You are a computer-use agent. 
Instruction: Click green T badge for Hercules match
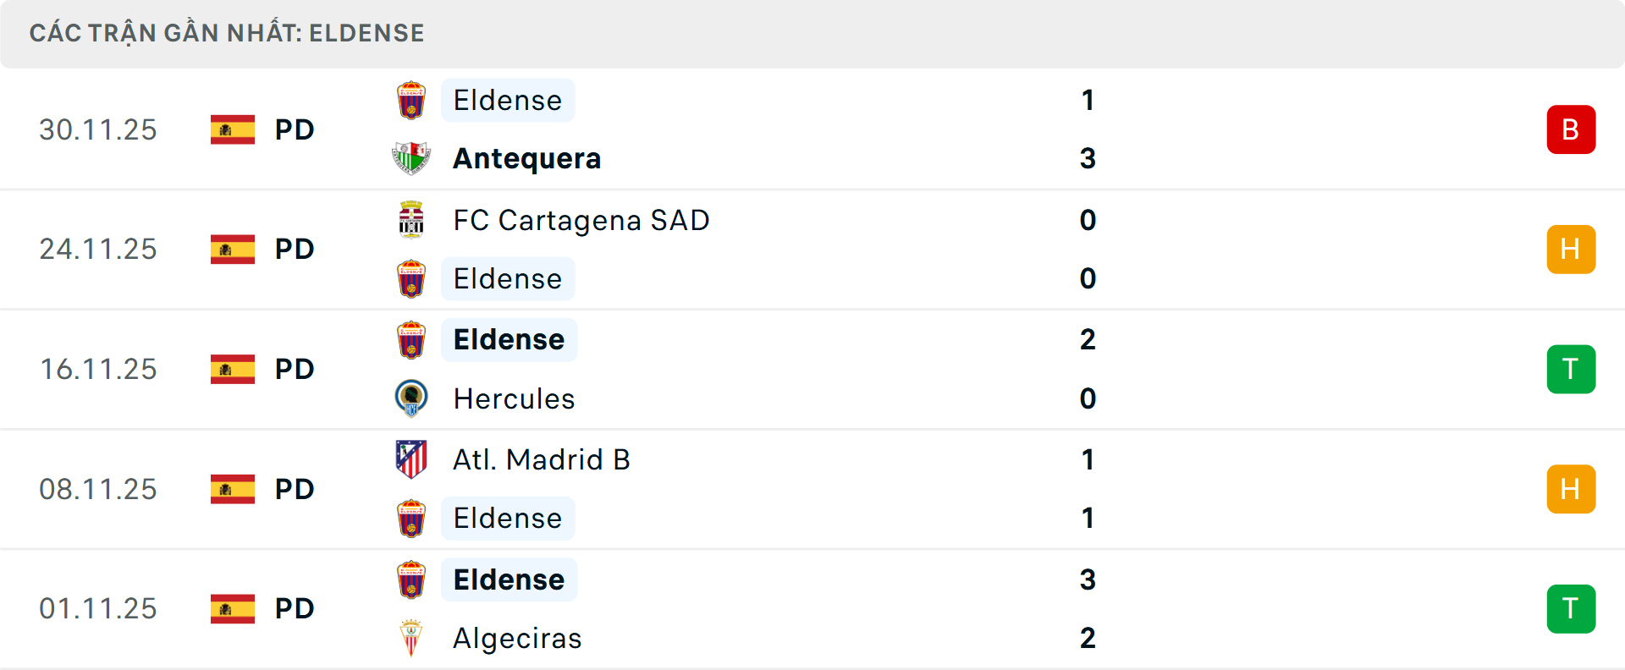tap(1571, 369)
